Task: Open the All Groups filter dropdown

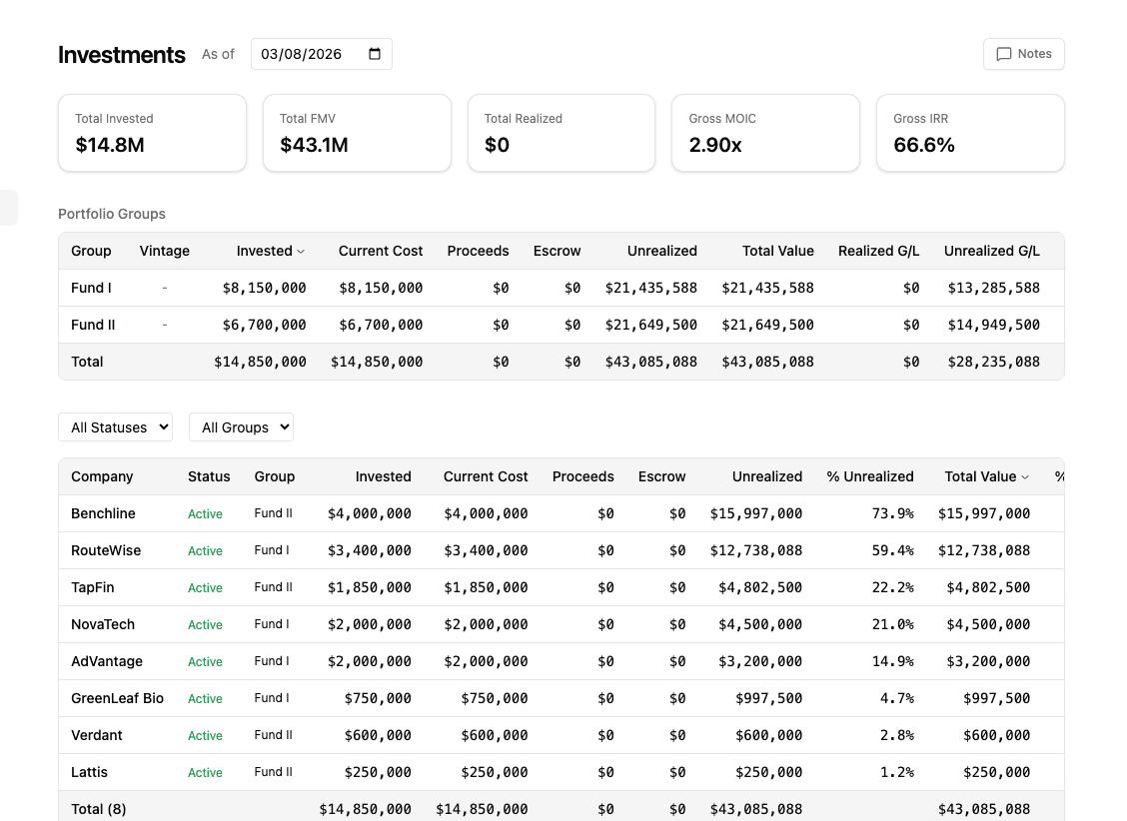Action: tap(241, 427)
